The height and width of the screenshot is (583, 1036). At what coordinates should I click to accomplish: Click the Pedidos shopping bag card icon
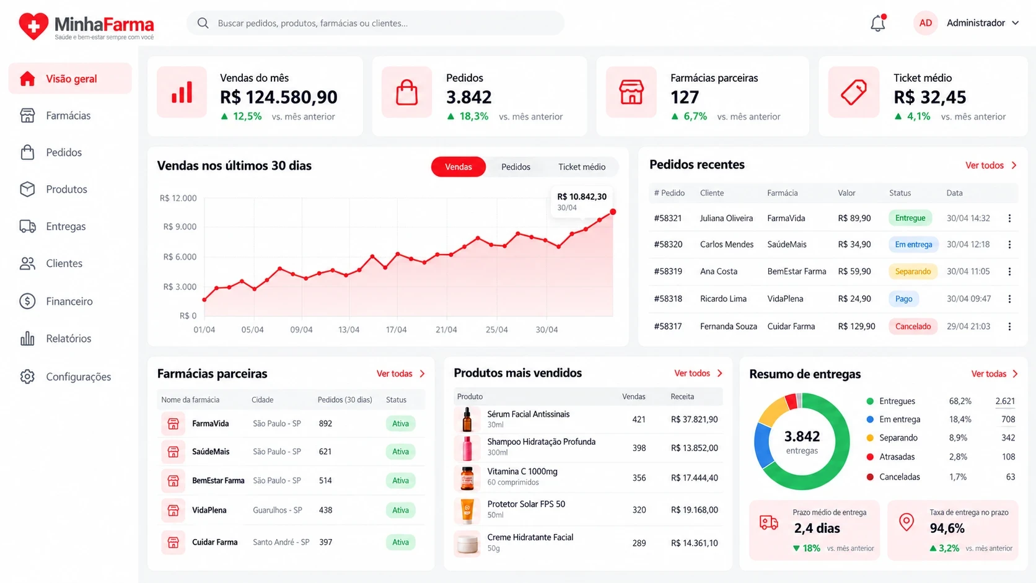(x=406, y=92)
